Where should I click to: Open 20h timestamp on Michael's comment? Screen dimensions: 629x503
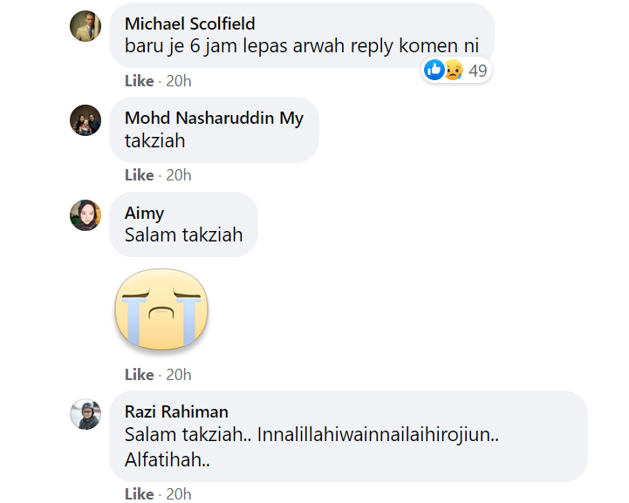pyautogui.click(x=179, y=81)
